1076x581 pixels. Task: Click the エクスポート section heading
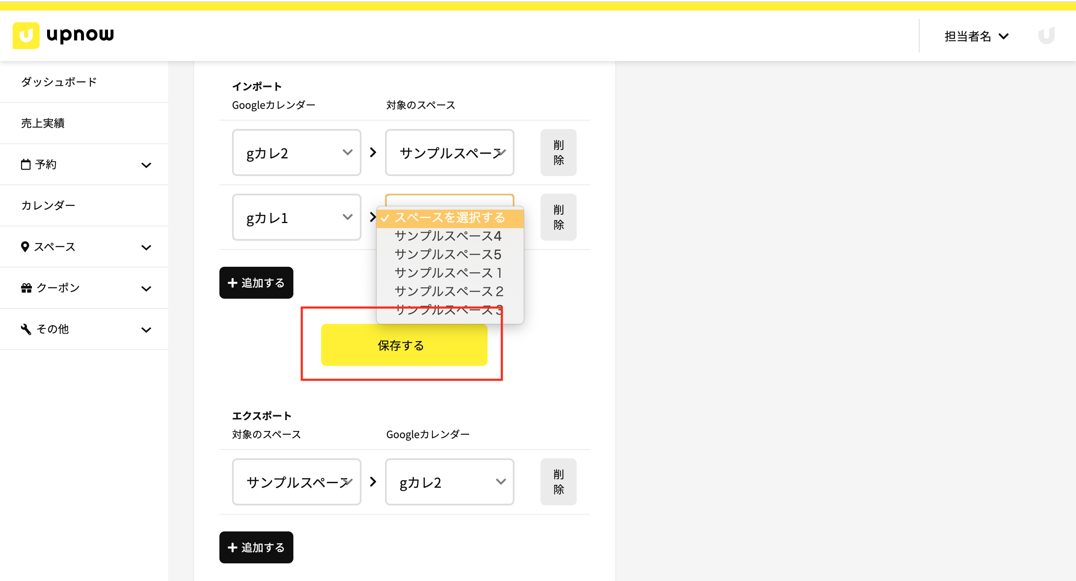pos(262,416)
